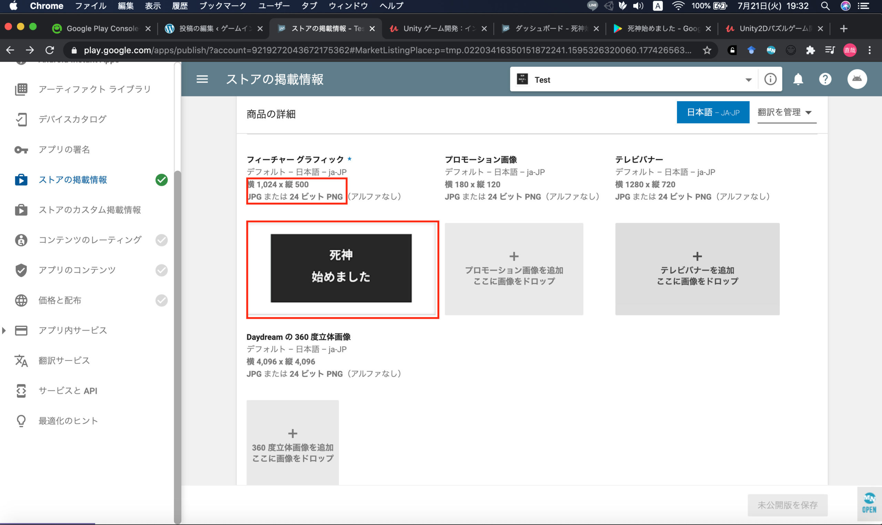The height and width of the screenshot is (525, 882).
Task: Expand the 翻訳を管理 dropdown
Action: click(787, 113)
